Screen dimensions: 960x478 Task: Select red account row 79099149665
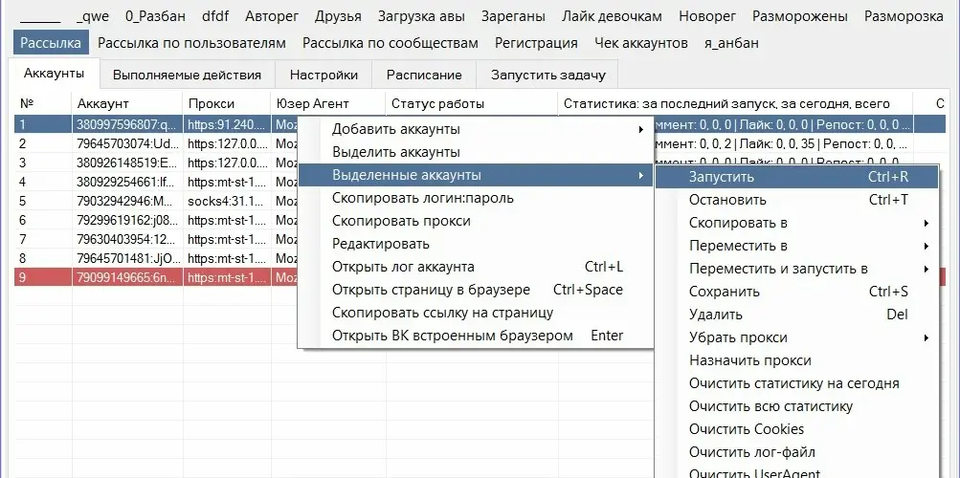click(x=127, y=277)
